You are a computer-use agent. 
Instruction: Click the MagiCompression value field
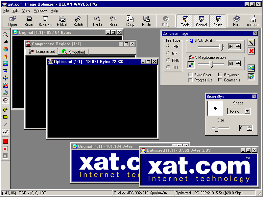point(232,64)
